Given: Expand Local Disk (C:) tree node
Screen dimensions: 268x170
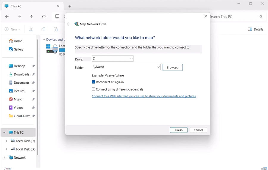Looking at the screenshot, I should [x=7, y=141].
